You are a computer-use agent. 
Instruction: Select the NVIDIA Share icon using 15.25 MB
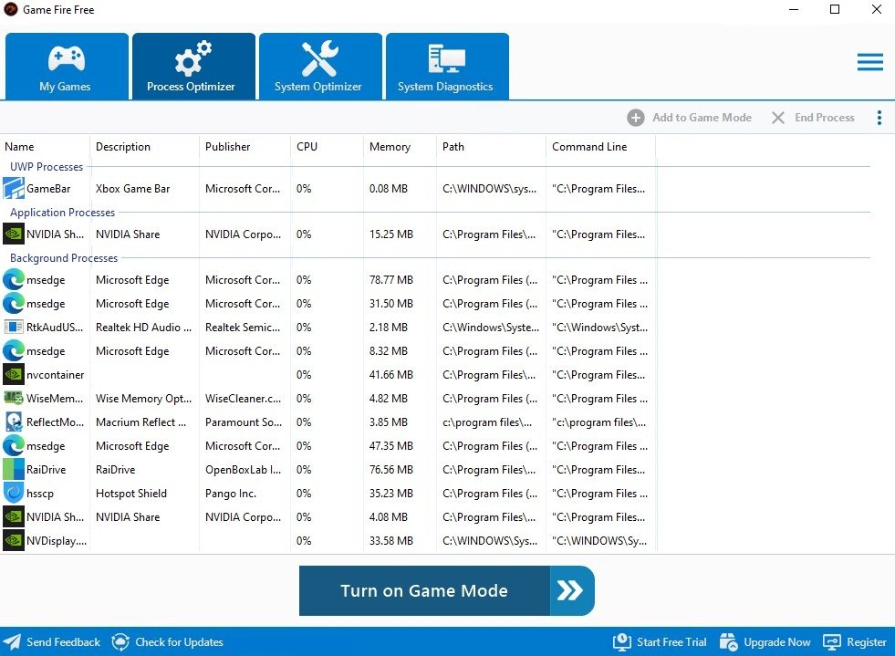click(x=14, y=234)
